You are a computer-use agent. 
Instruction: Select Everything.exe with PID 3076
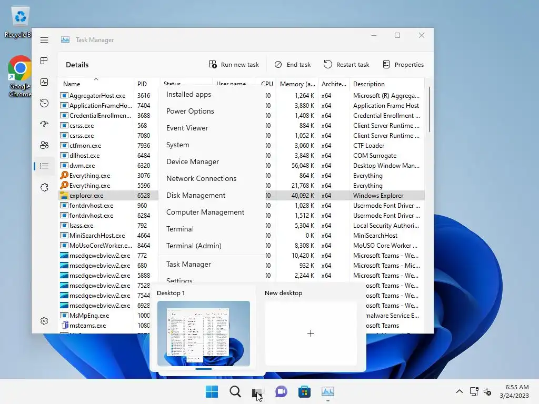(241, 176)
